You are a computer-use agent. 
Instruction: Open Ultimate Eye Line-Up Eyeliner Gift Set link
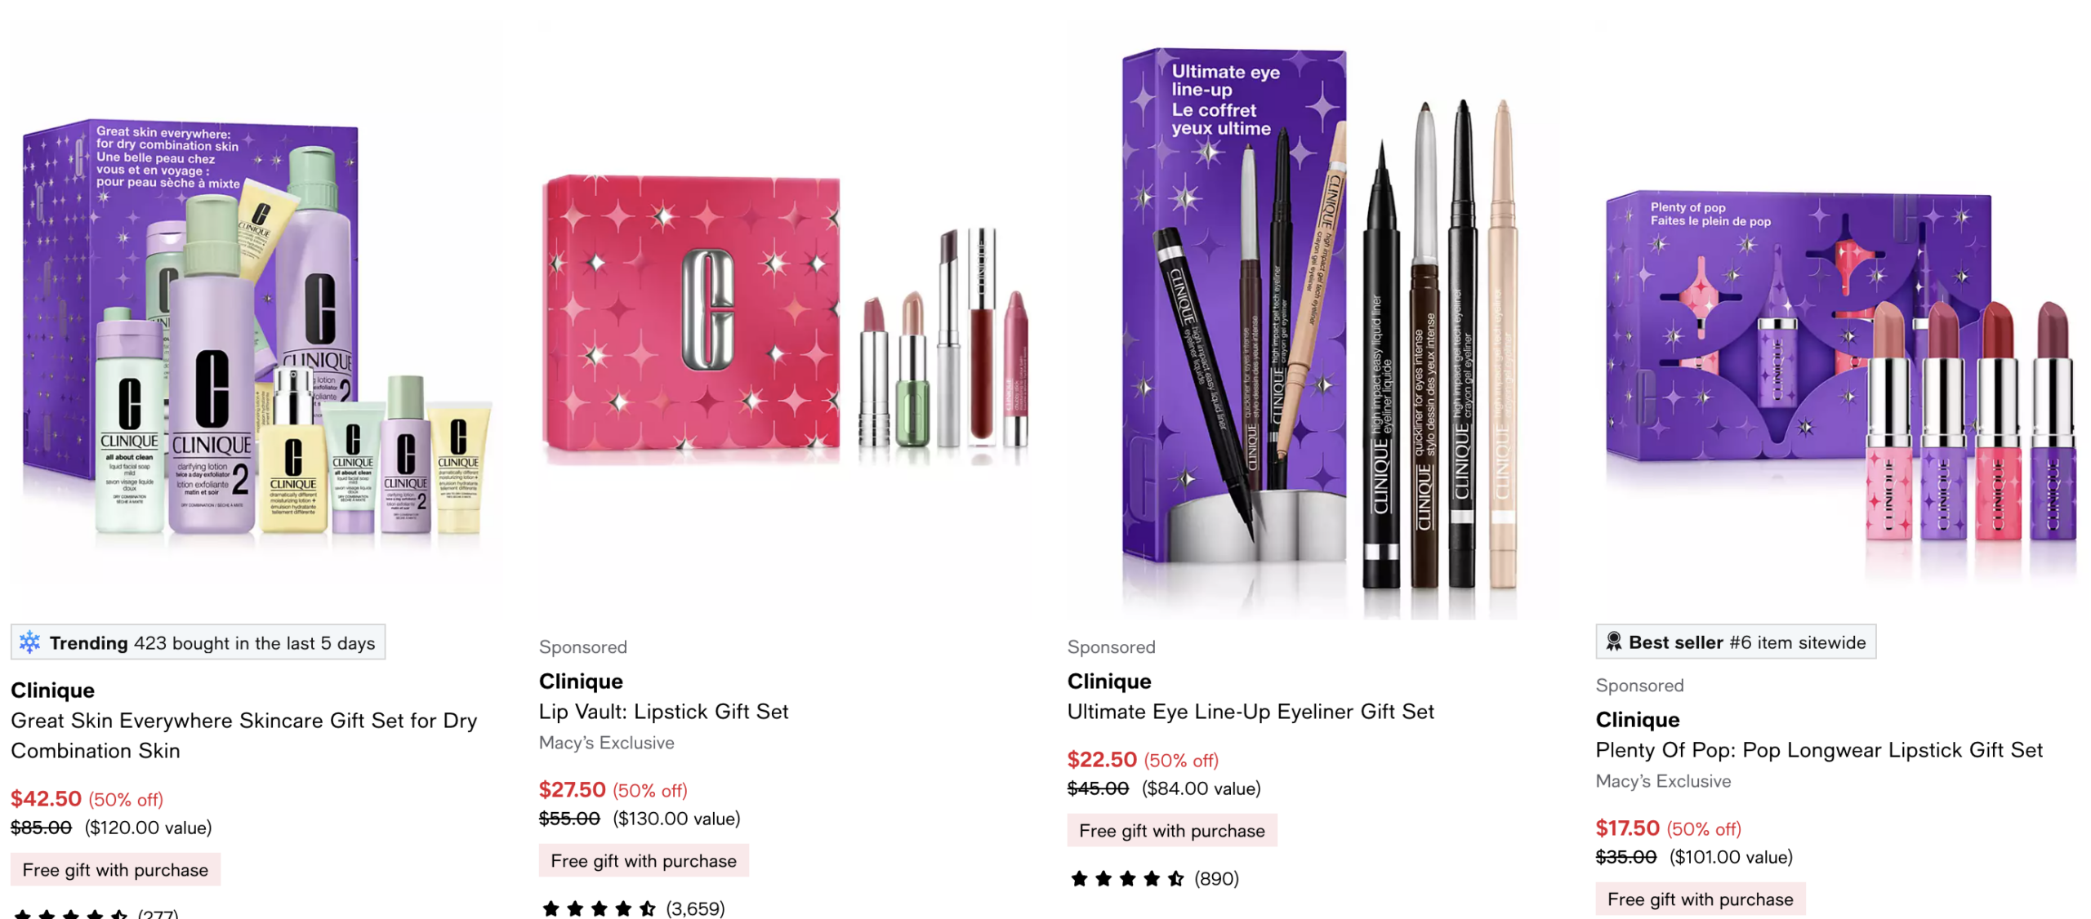coord(1251,712)
